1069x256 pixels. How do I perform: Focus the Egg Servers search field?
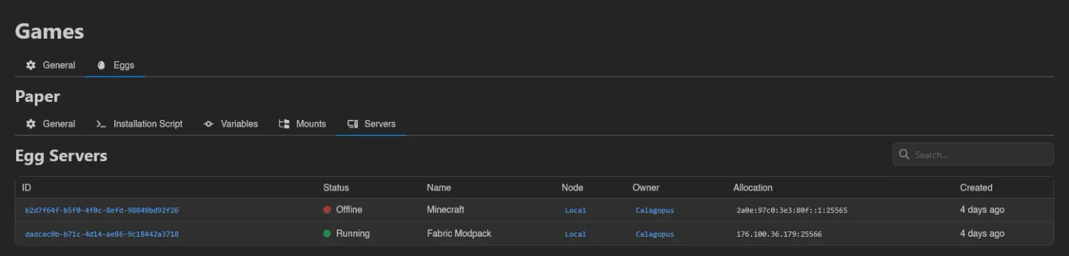click(x=973, y=154)
